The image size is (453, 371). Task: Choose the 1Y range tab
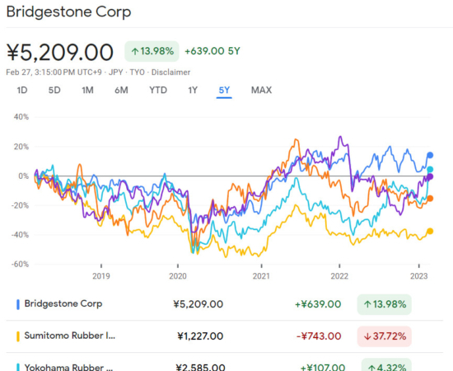(193, 90)
